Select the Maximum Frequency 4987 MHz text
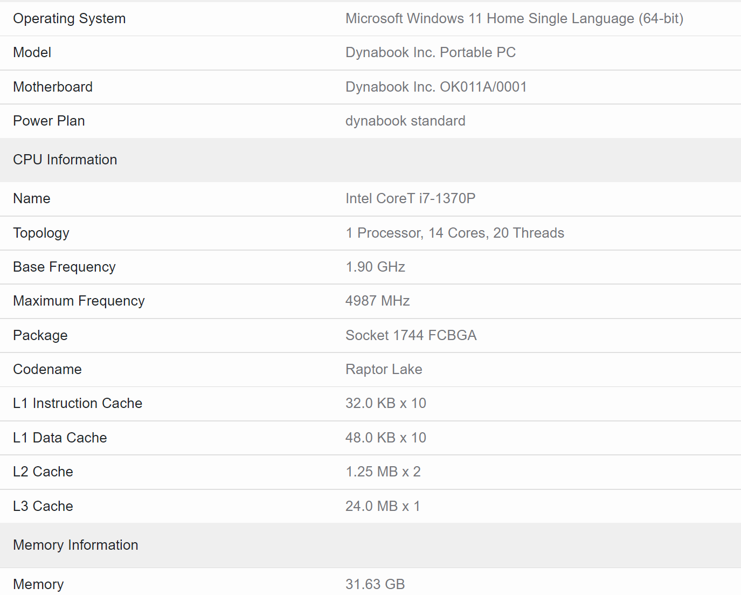 (377, 301)
